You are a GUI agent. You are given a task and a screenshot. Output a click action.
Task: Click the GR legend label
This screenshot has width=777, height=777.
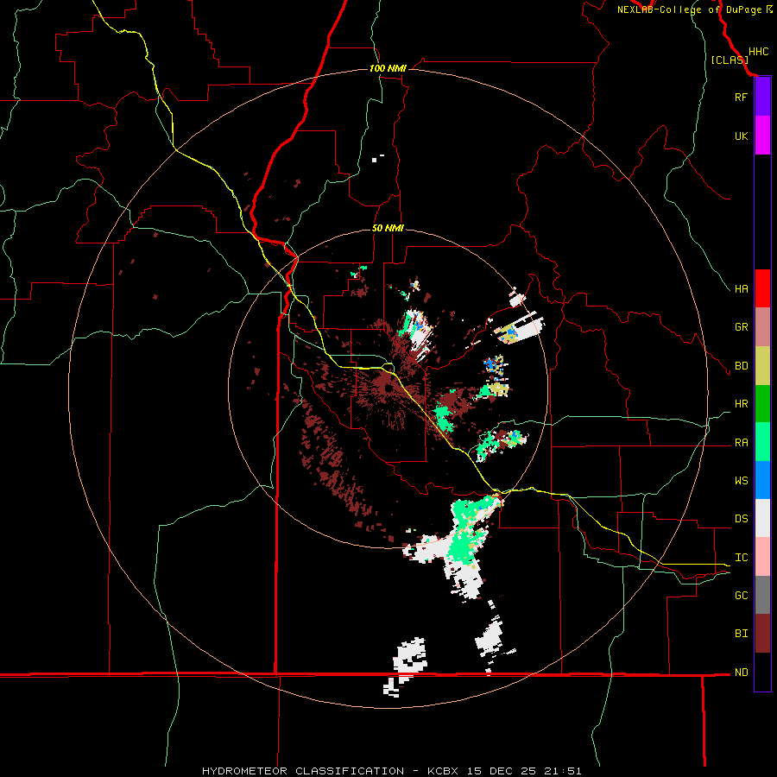coord(741,327)
